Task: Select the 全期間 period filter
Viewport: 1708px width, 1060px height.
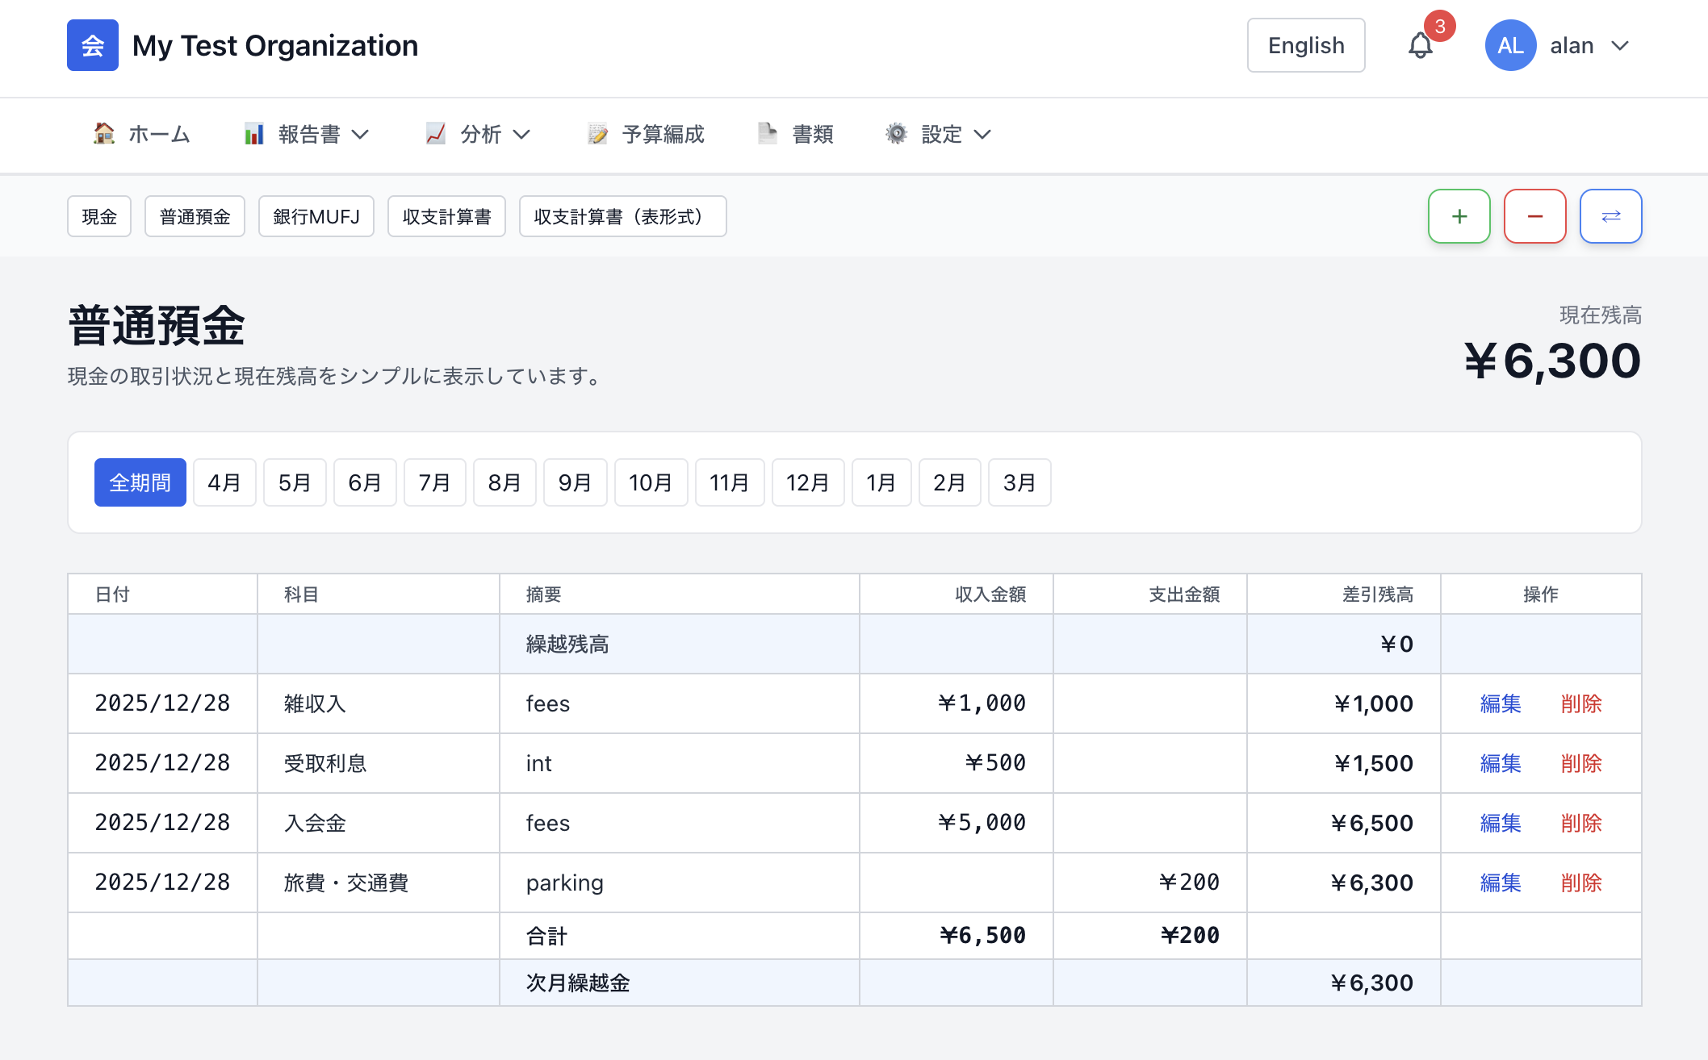Action: click(x=140, y=482)
